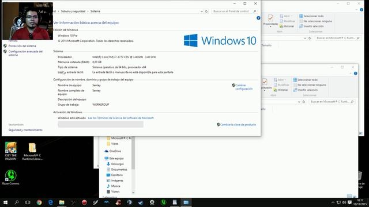Expand back Explorer window address dropdown
The width and height of the screenshot is (369, 207).
point(305,38)
